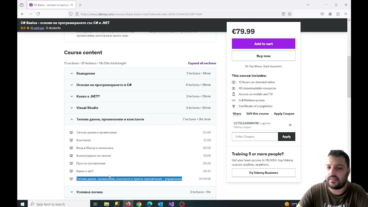Apply the entered coupon code

[x=286, y=137]
